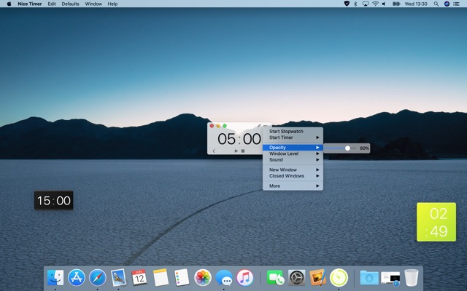467x291 pixels.
Task: Click the 05:00 timer display
Action: click(239, 139)
